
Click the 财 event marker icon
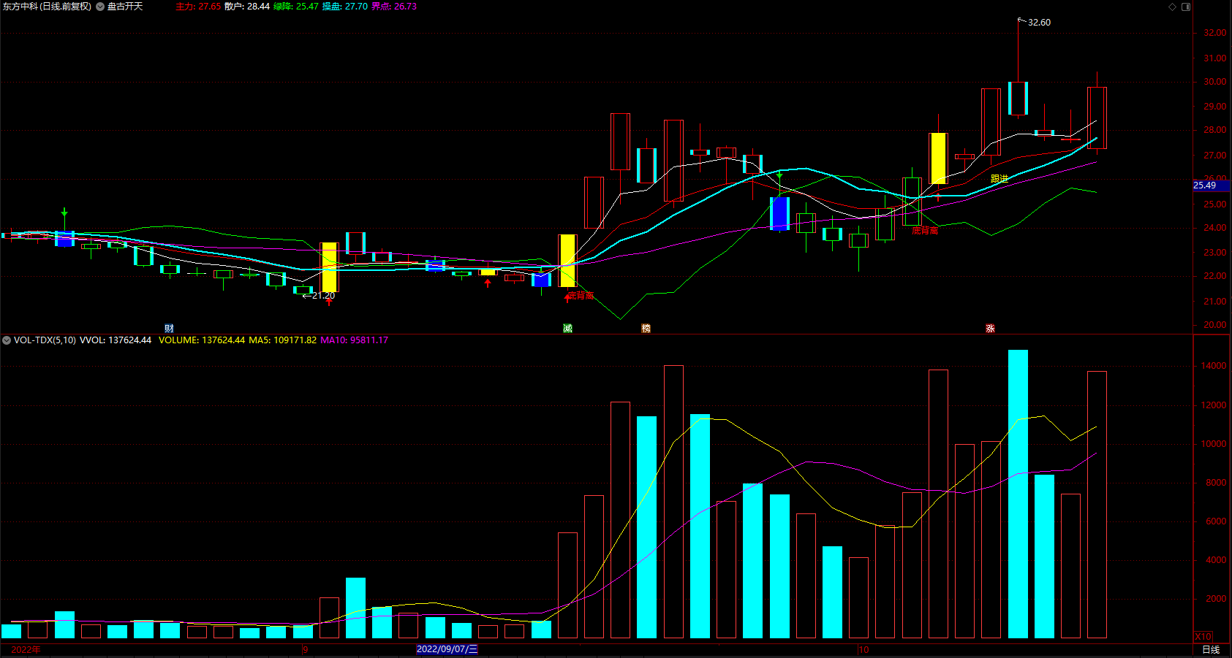[x=169, y=329]
